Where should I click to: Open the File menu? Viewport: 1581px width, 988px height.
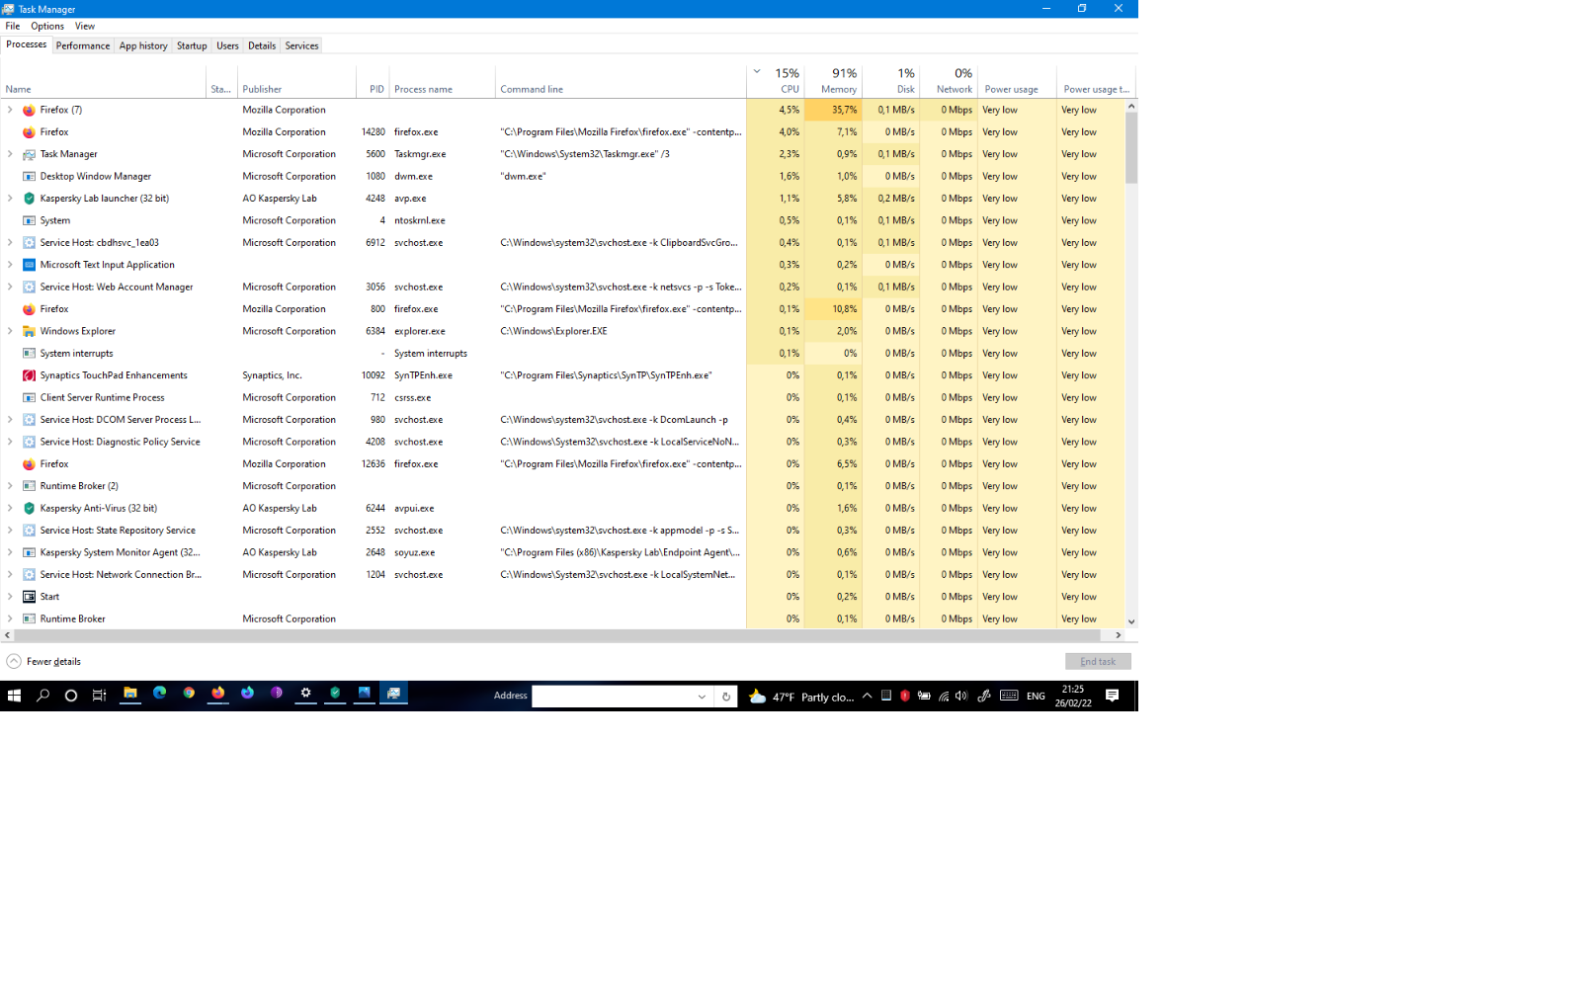click(13, 27)
